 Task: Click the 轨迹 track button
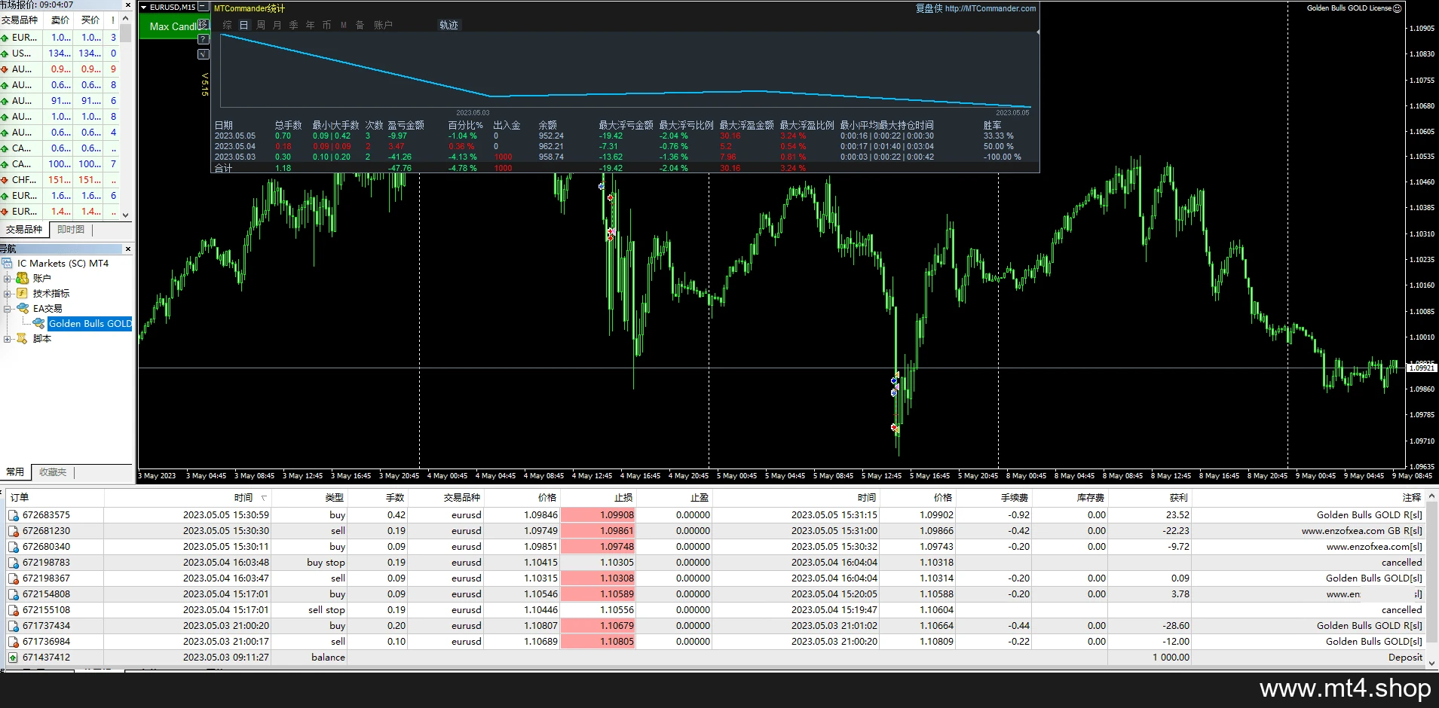(x=449, y=25)
